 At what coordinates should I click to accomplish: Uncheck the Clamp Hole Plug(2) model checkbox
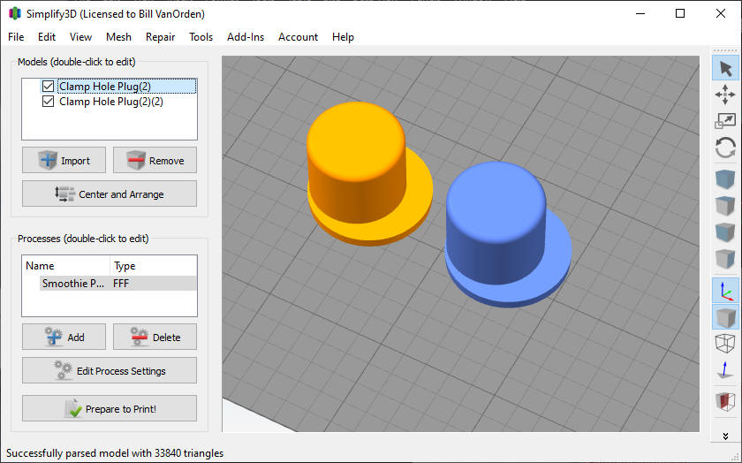(48, 87)
